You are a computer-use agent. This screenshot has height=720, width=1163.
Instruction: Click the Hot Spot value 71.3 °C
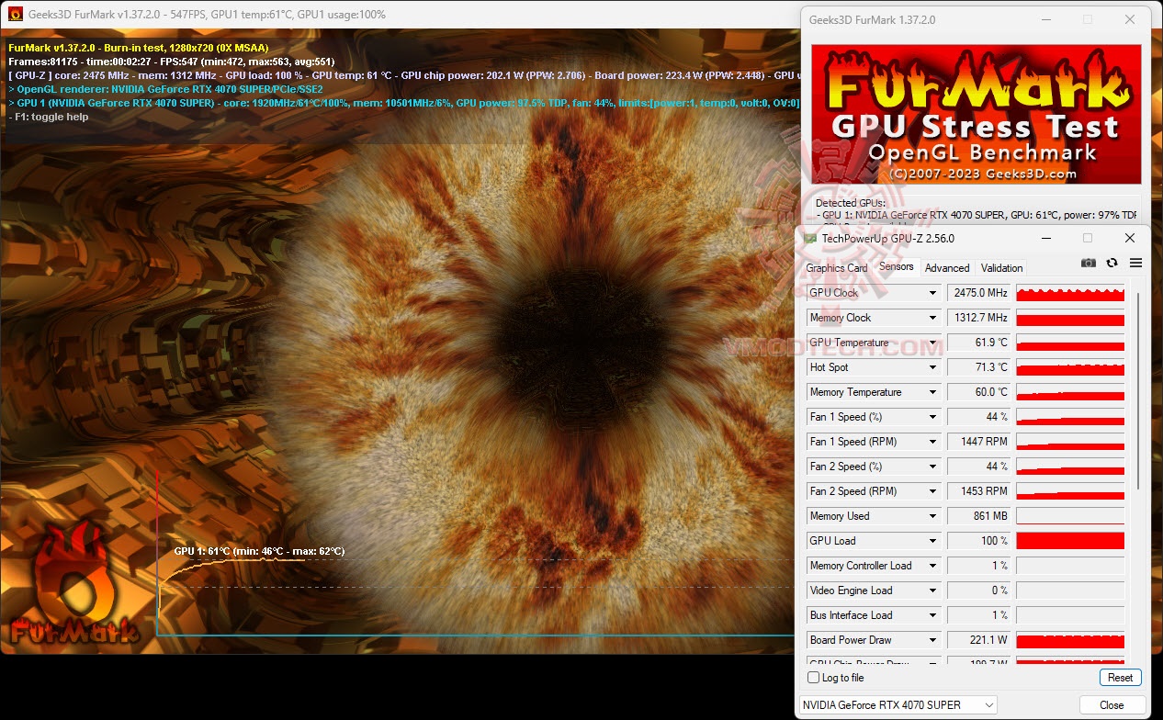[978, 367]
